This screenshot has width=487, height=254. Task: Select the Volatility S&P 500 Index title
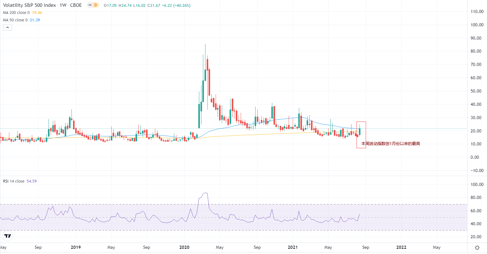pyautogui.click(x=29, y=5)
